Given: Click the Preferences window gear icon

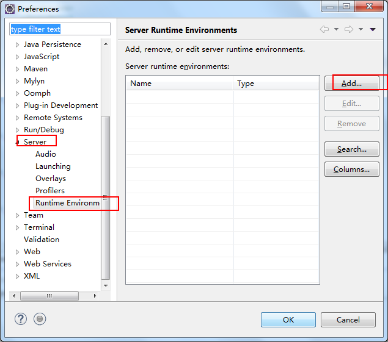Looking at the screenshot, I should click(x=10, y=9).
